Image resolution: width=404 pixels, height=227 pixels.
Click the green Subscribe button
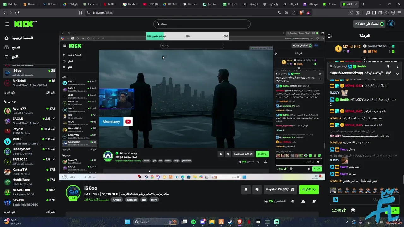(309, 189)
